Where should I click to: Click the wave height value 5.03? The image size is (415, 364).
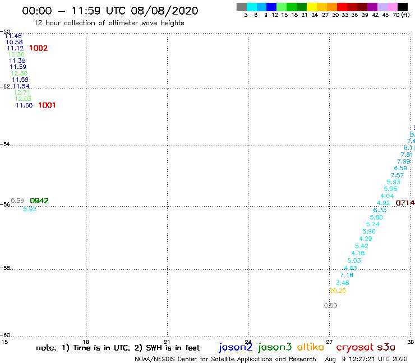[354, 260]
